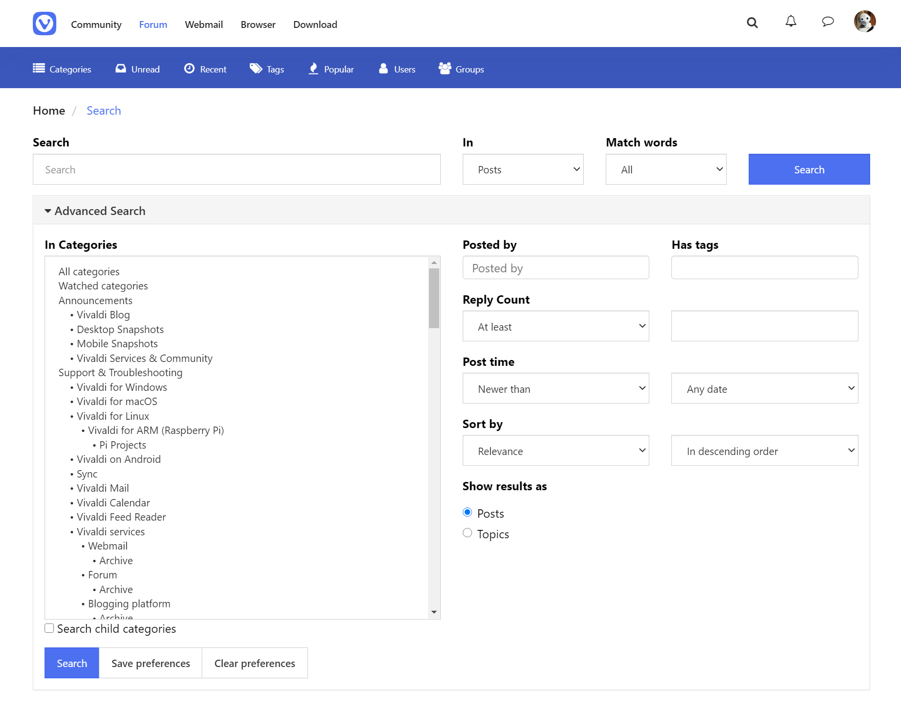Viewport: 901px width, 717px height.
Task: Click the Categories list icon
Action: 39,69
